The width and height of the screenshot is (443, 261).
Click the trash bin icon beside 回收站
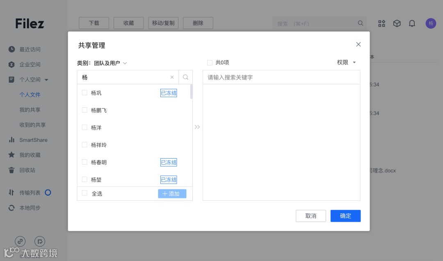[x=11, y=170]
